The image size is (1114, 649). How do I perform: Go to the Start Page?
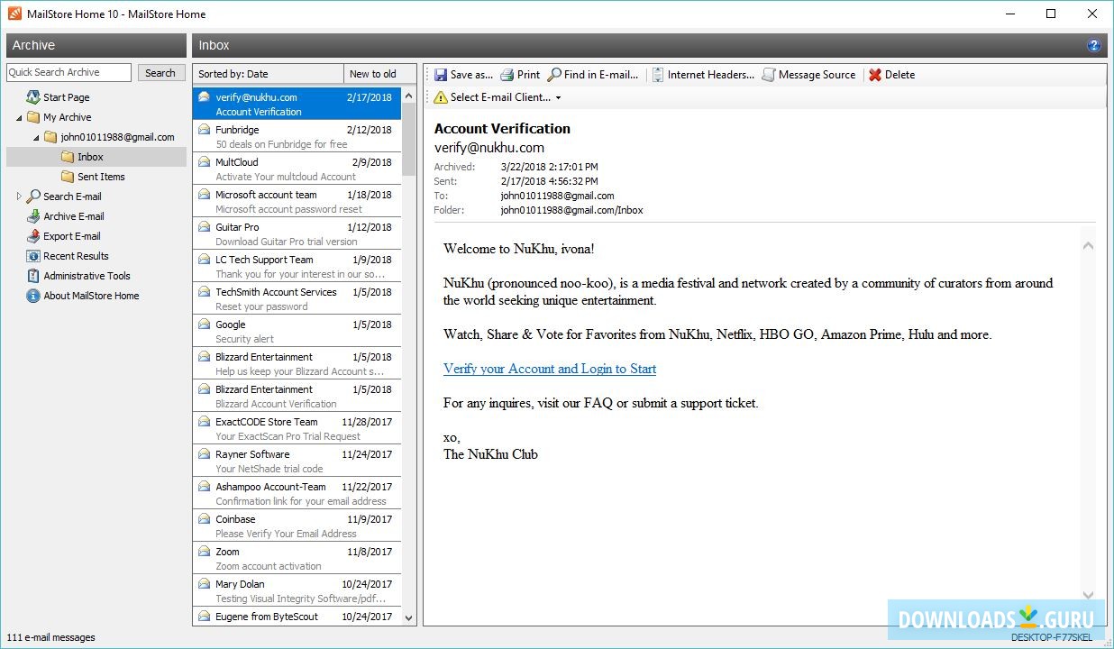click(x=68, y=96)
